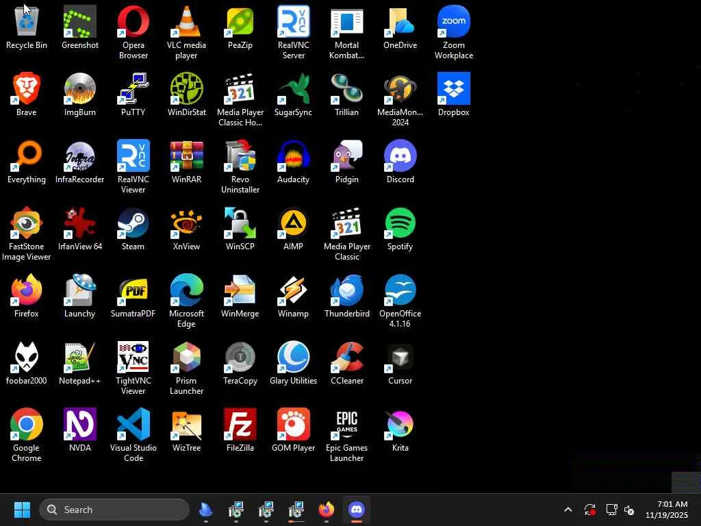Open the Windows Start menu

click(22, 510)
